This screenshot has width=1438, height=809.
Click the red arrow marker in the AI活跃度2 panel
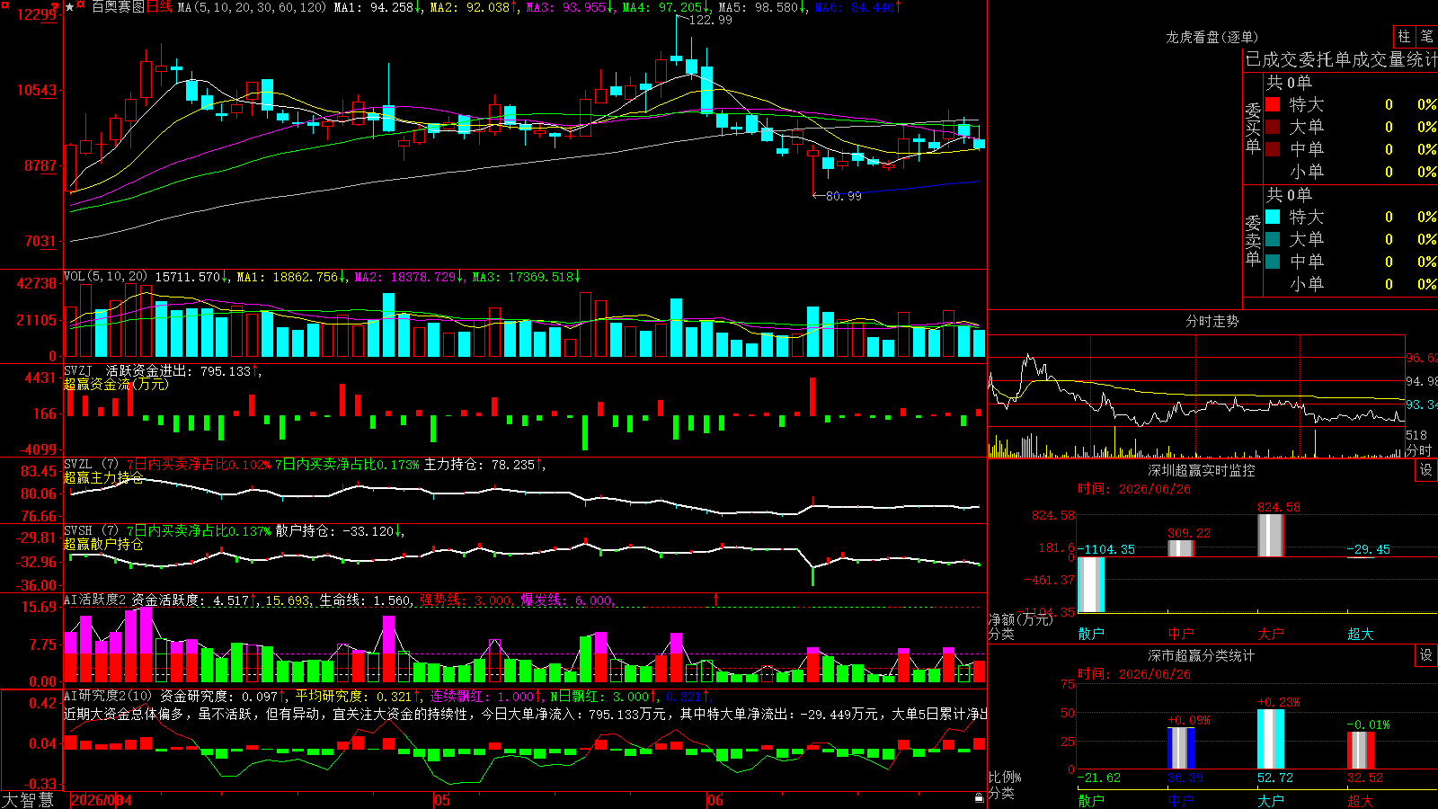point(716,599)
